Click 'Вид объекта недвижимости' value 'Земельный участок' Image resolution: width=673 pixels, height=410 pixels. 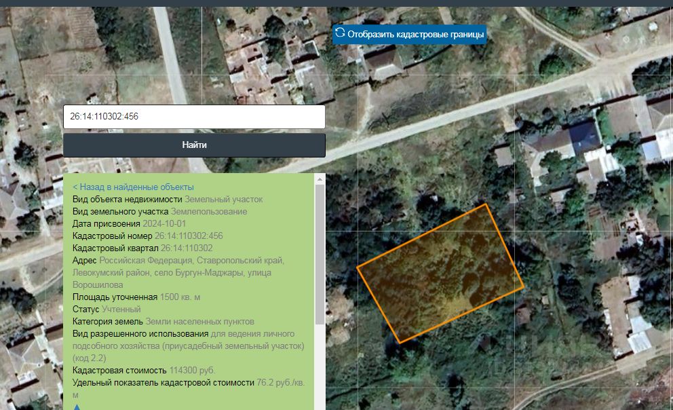(x=224, y=199)
